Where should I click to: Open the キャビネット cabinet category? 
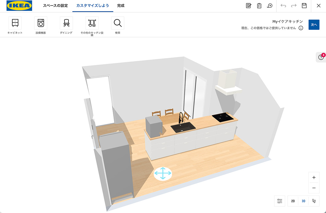point(15,23)
